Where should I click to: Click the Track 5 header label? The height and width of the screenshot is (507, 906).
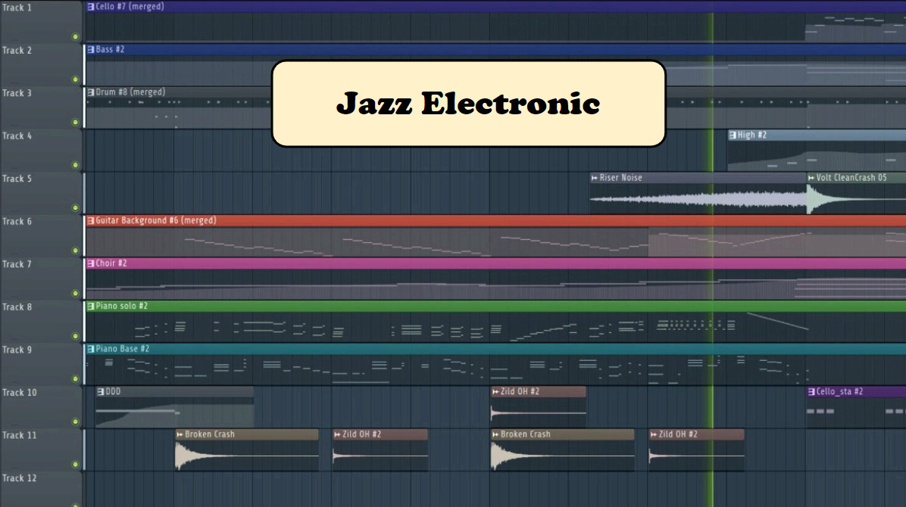pos(17,179)
